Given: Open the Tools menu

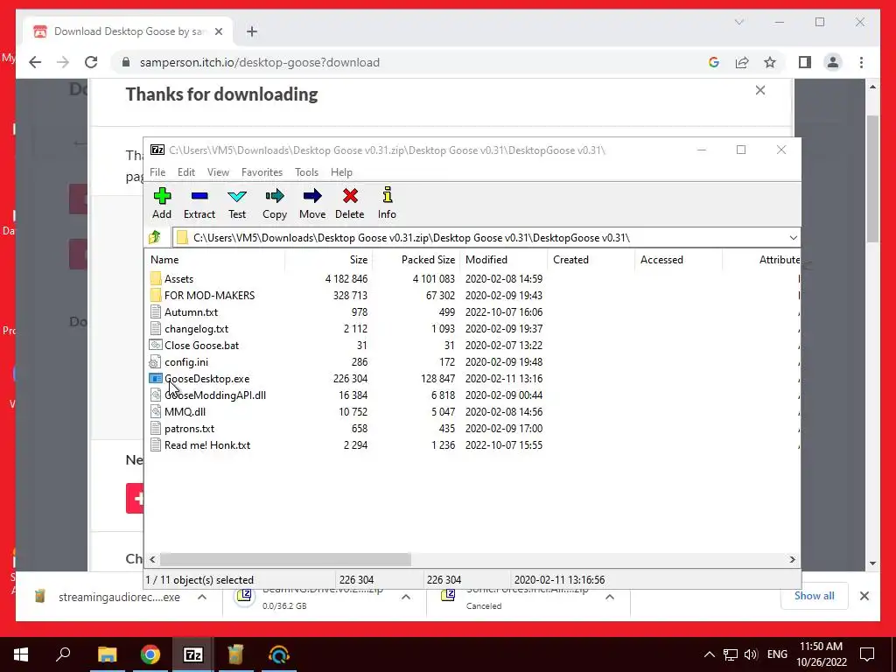Looking at the screenshot, I should 306,172.
